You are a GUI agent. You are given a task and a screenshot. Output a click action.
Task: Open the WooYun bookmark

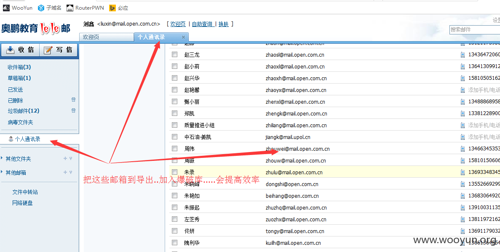click(18, 8)
